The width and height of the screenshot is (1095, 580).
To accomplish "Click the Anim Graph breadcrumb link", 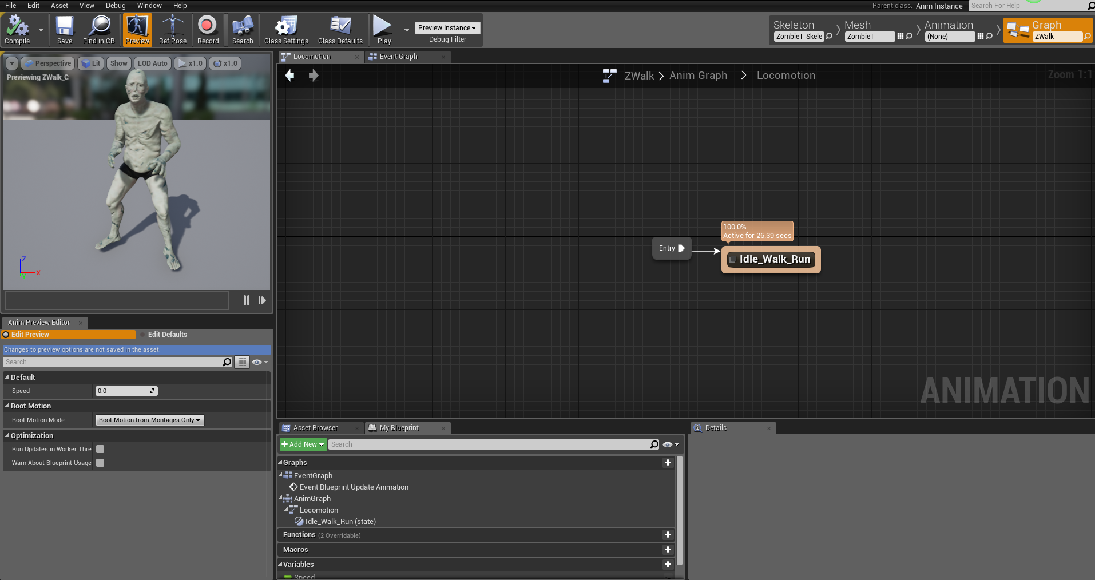I will (698, 76).
